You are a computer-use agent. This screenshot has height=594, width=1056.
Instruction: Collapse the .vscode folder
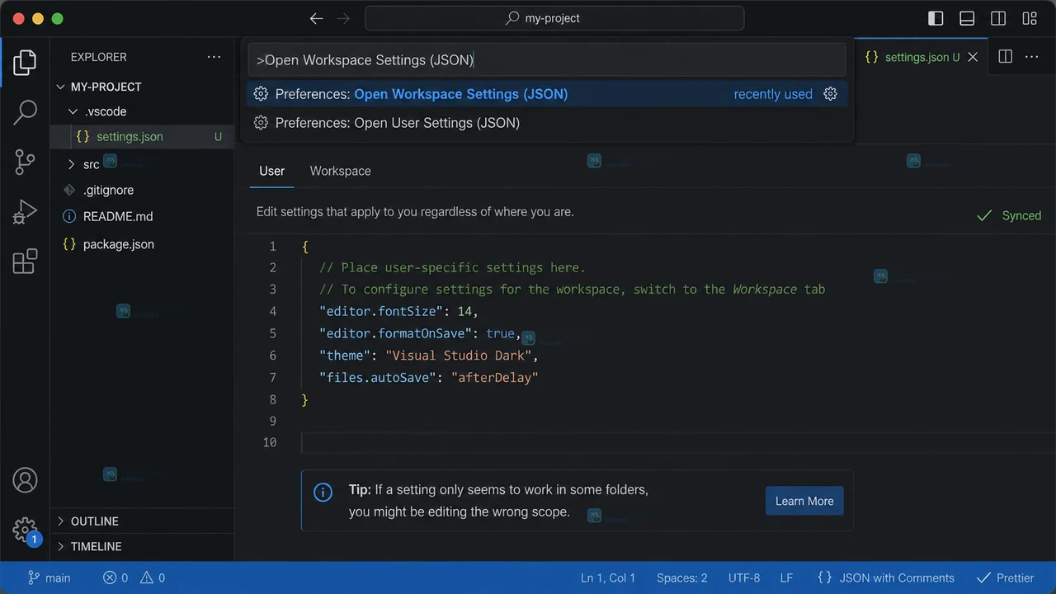point(72,111)
